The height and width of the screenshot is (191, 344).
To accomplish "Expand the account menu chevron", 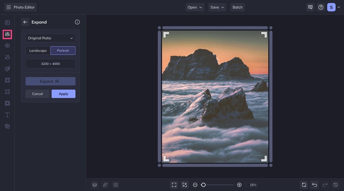I will click(x=339, y=7).
